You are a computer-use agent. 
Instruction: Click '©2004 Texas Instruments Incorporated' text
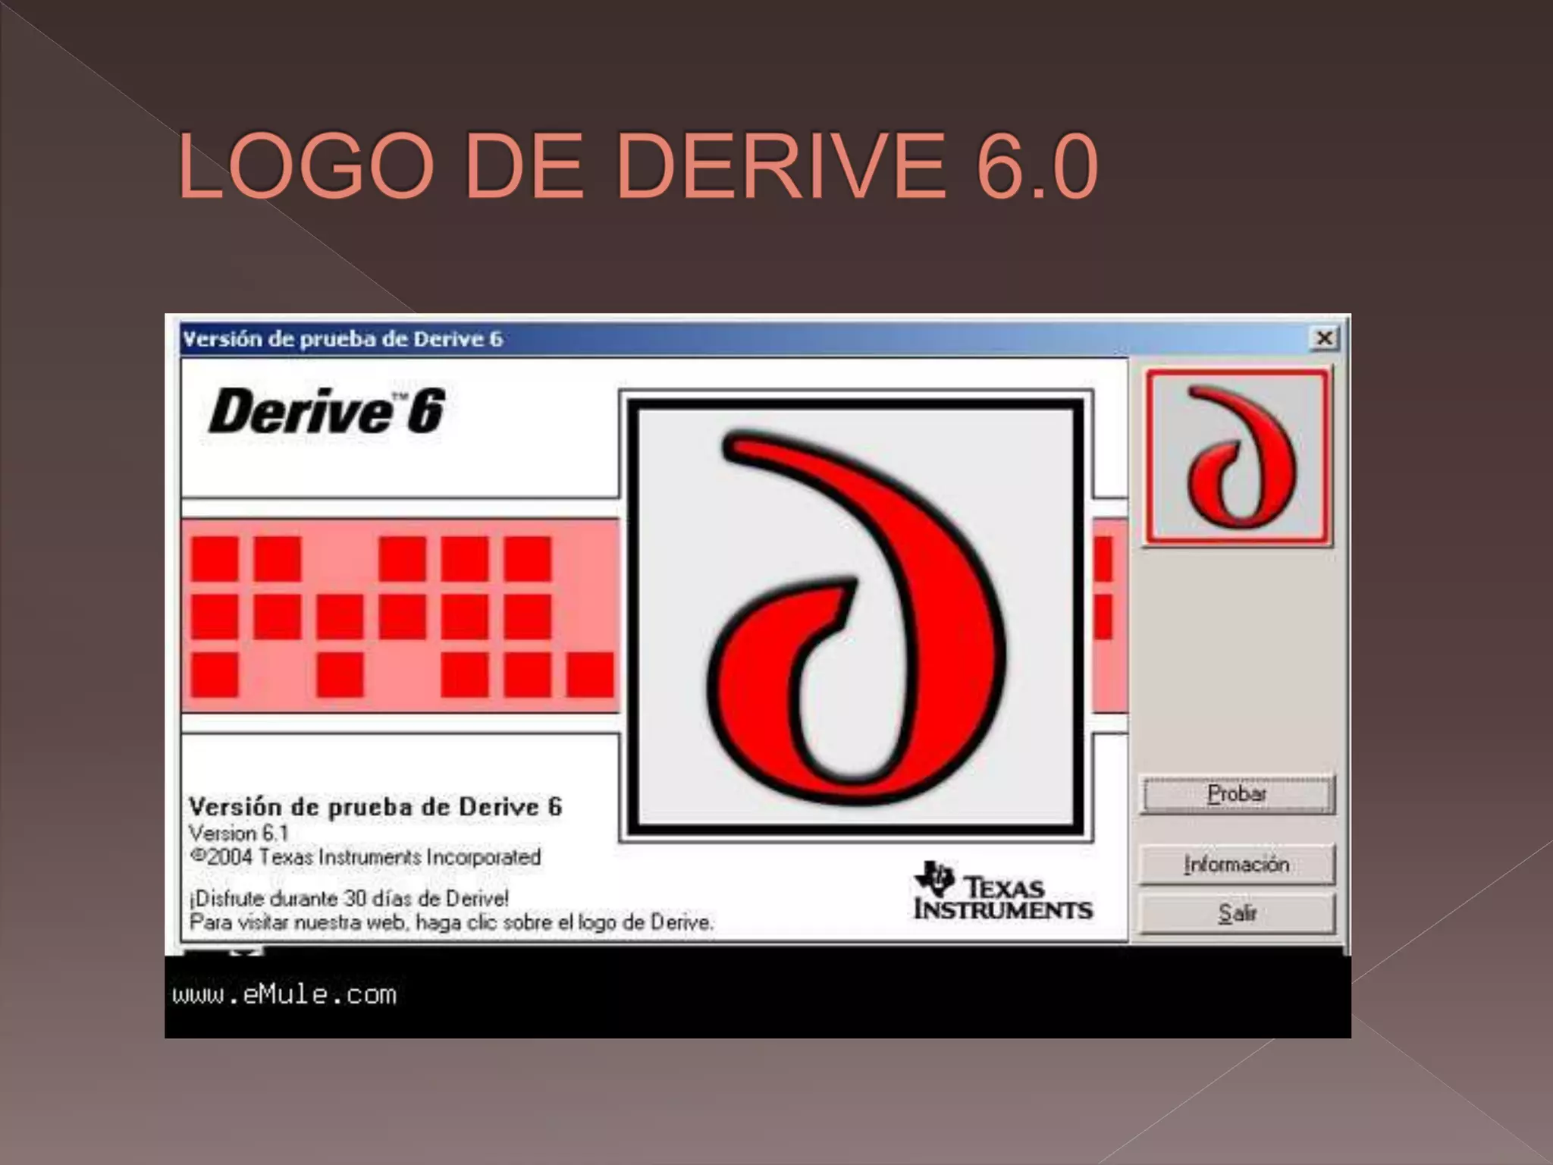365,857
